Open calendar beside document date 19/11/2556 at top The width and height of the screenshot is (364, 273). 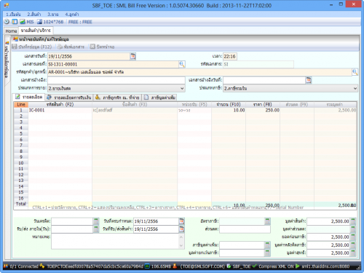(133, 56)
